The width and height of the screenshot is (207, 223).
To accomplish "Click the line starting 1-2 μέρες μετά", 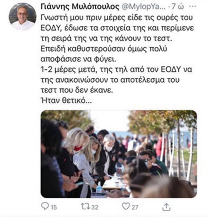I will pyautogui.click(x=116, y=70).
